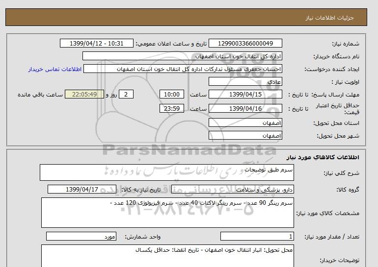Select the buyer notes text area
This screenshot has height=267, width=378.
click(167, 256)
